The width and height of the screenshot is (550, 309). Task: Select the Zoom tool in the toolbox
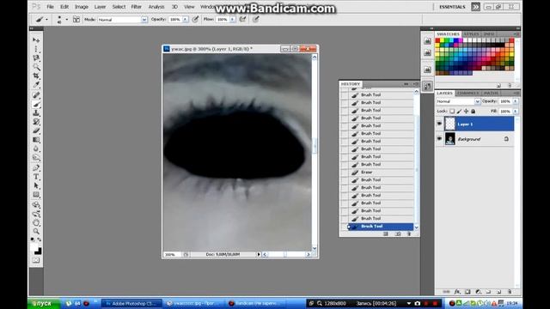[36, 232]
